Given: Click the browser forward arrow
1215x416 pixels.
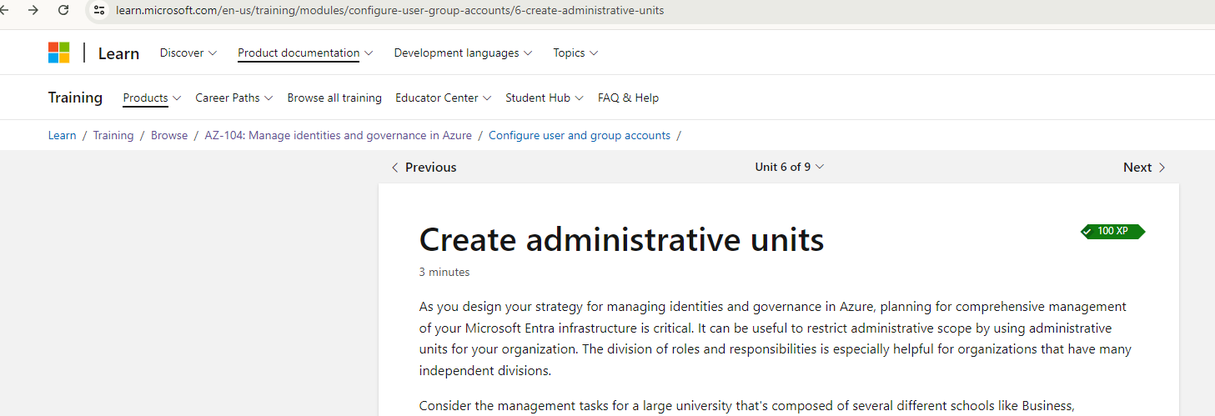Looking at the screenshot, I should point(33,10).
